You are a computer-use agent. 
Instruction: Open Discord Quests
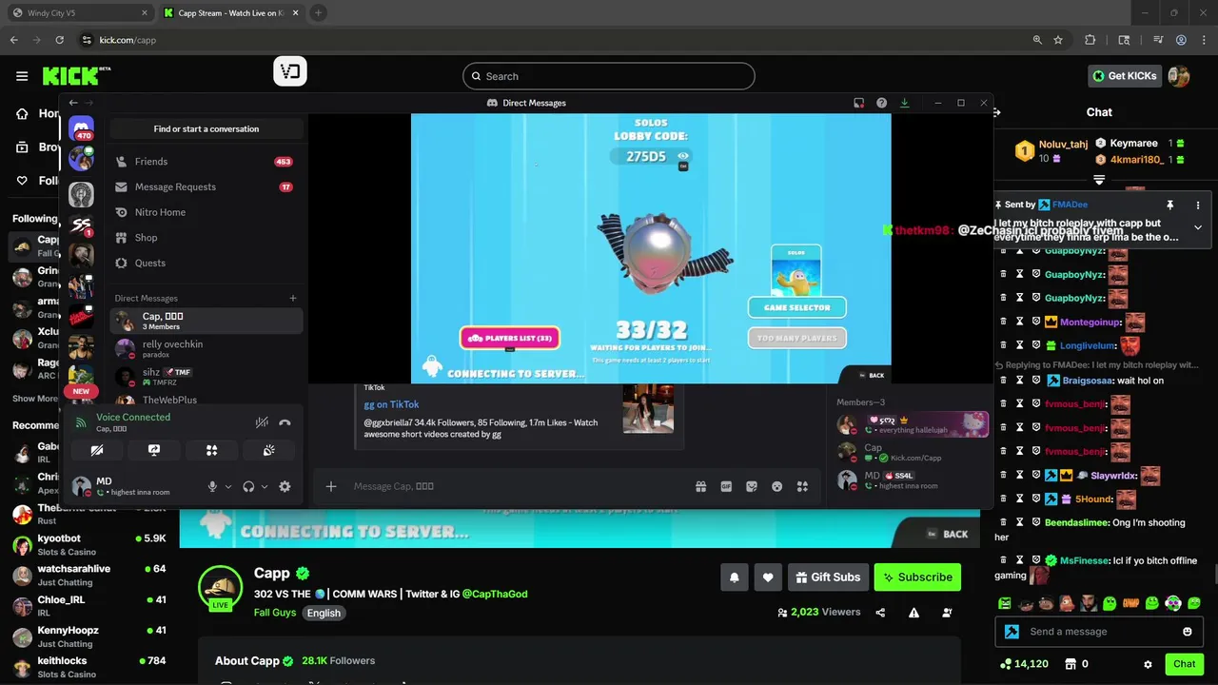click(206, 263)
